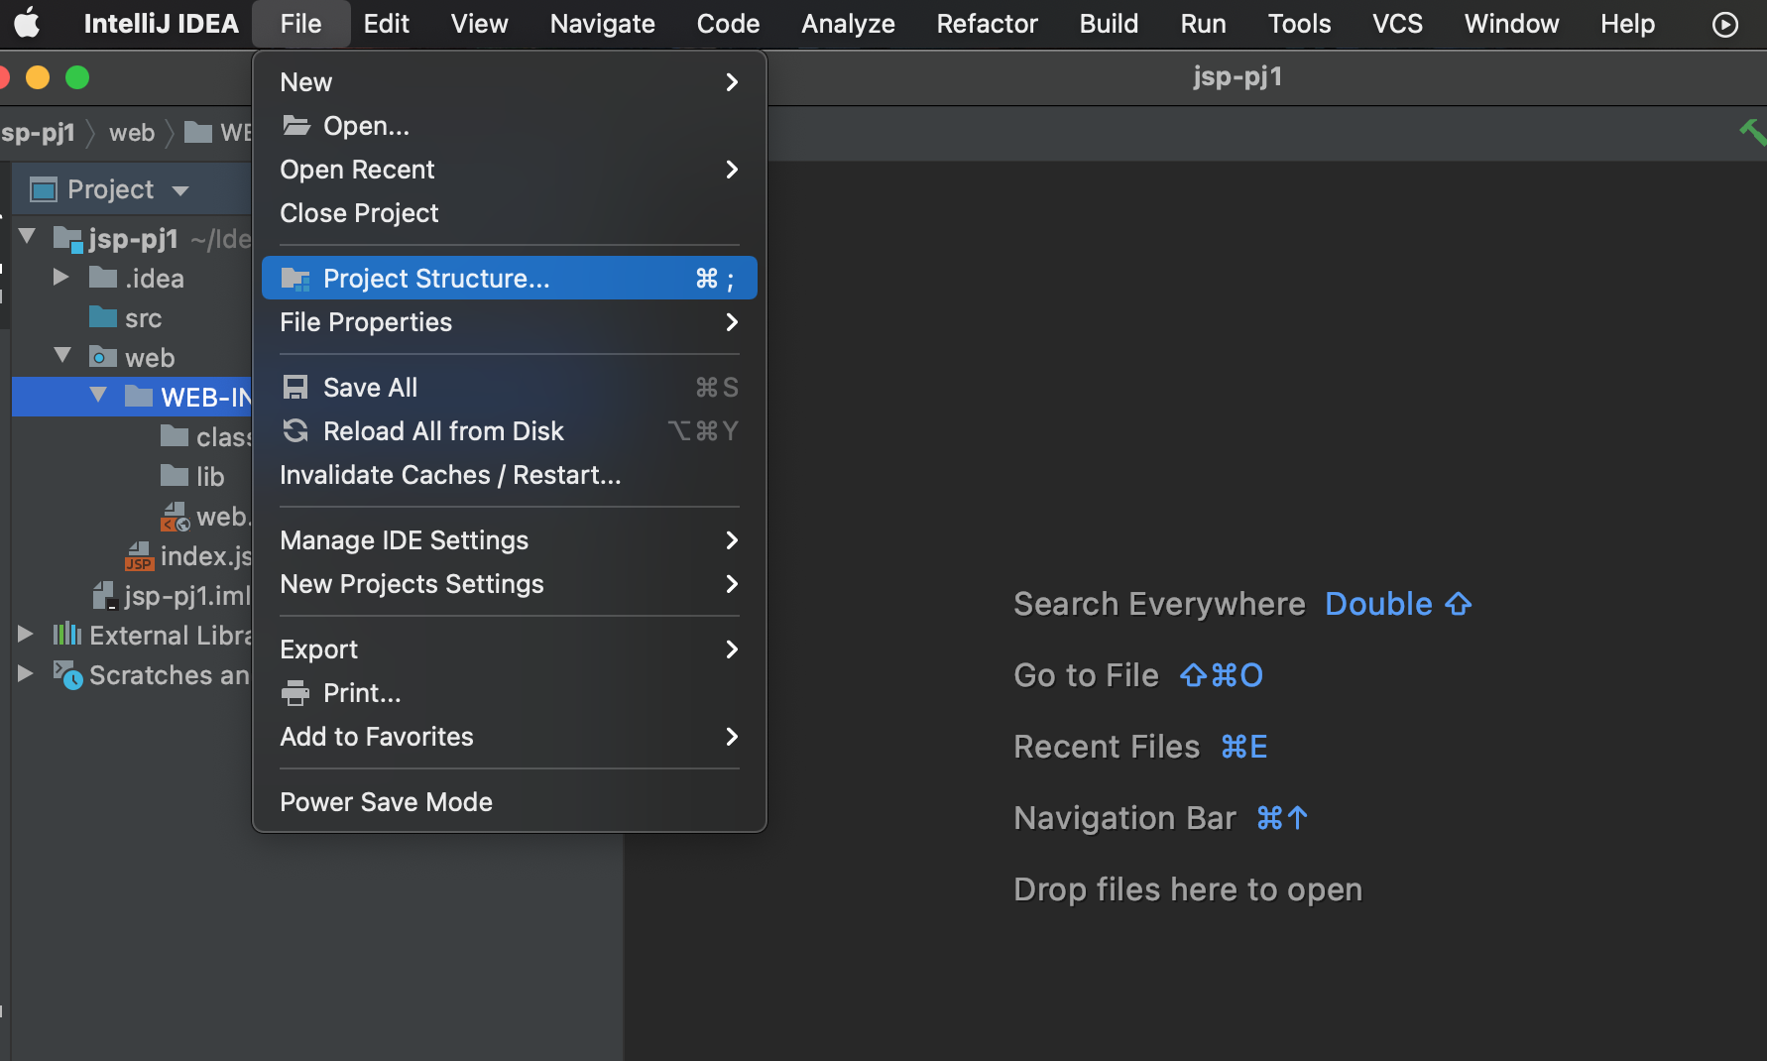Click the Reload All from Disk refresh icon
This screenshot has height=1061, width=1767.
coord(295,430)
